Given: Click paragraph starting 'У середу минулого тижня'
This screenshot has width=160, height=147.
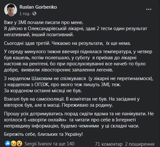Looking at the screenshot, I should pos(78,61).
